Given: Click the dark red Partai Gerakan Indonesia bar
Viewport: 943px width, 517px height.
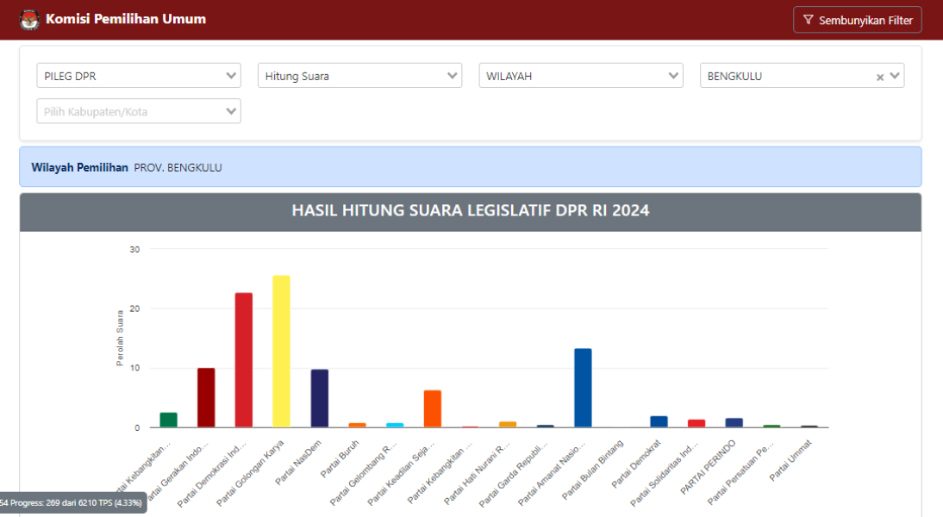Looking at the screenshot, I should click(x=206, y=397).
